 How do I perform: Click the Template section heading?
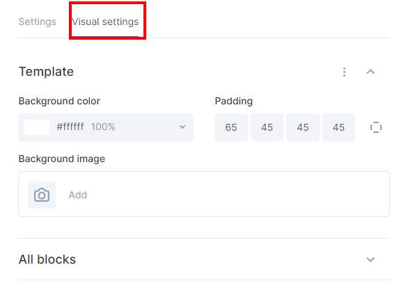point(46,72)
